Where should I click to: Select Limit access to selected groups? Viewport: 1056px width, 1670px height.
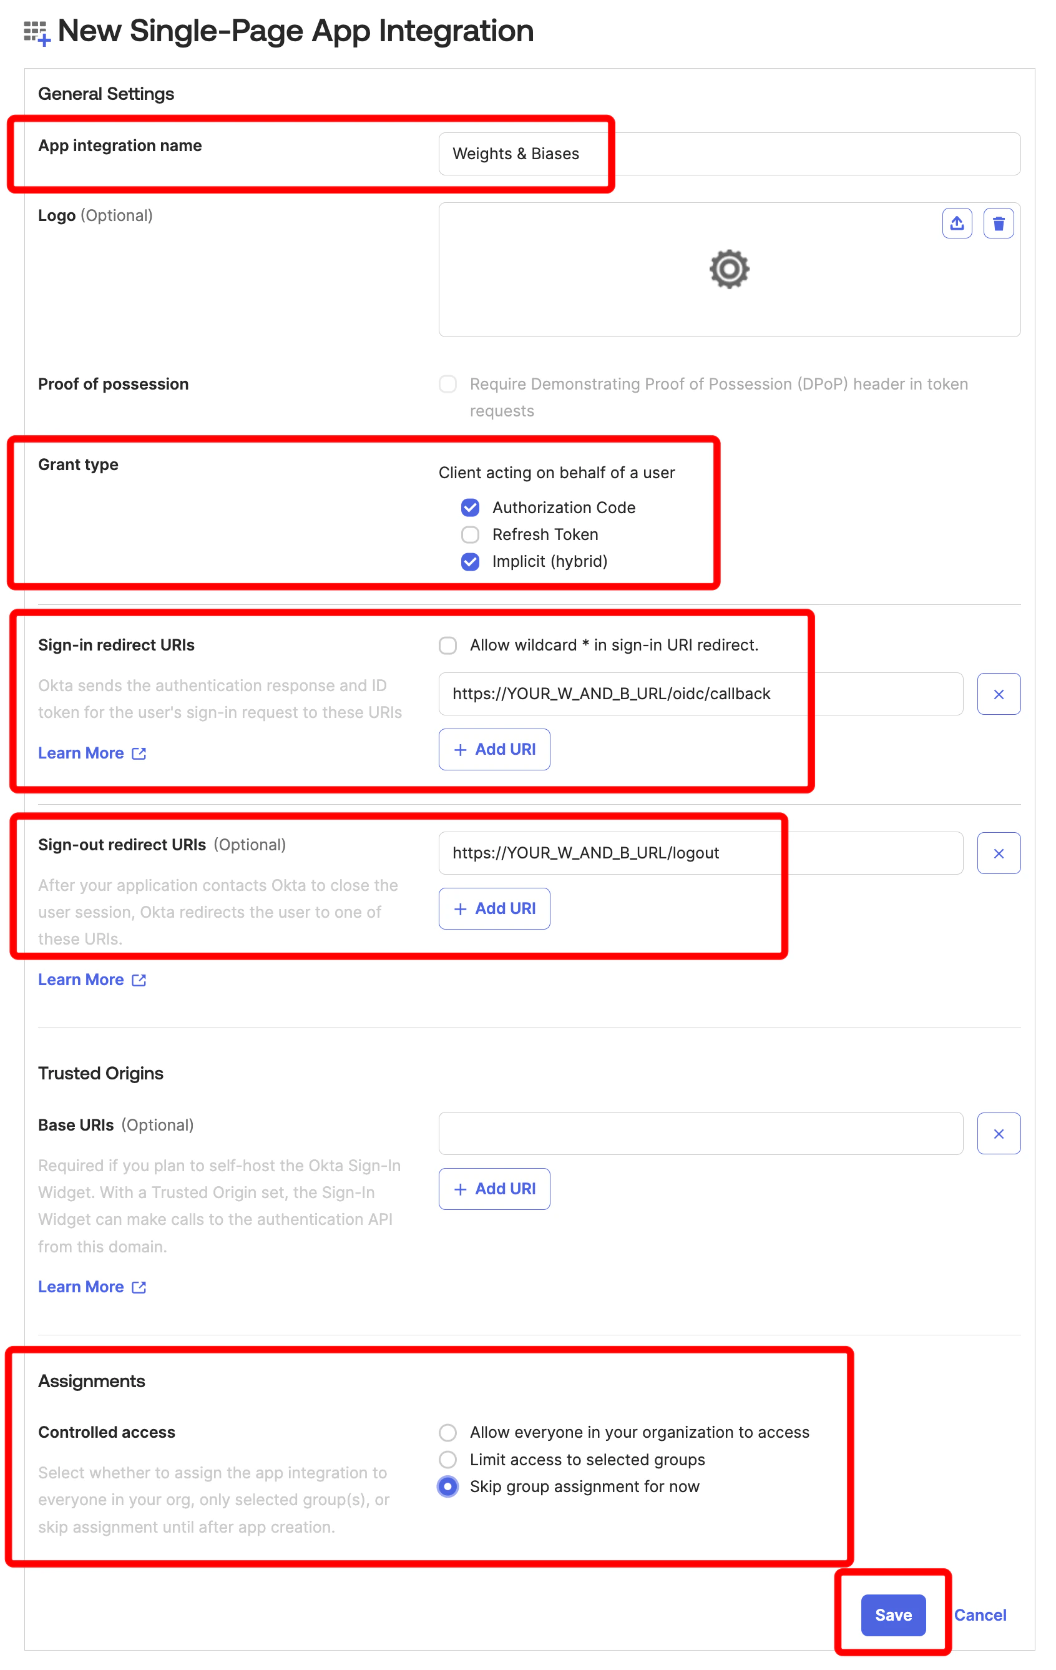pos(448,1460)
